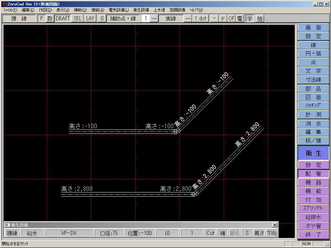Screen dimensions: 331x248
Task: Click the top 設定 button in side panel
Action: point(313,36)
